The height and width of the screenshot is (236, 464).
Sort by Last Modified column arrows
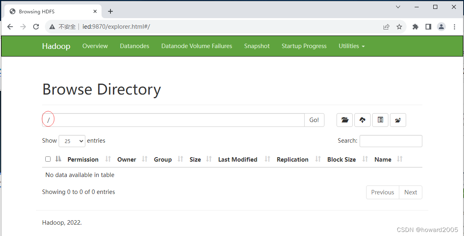click(x=267, y=159)
